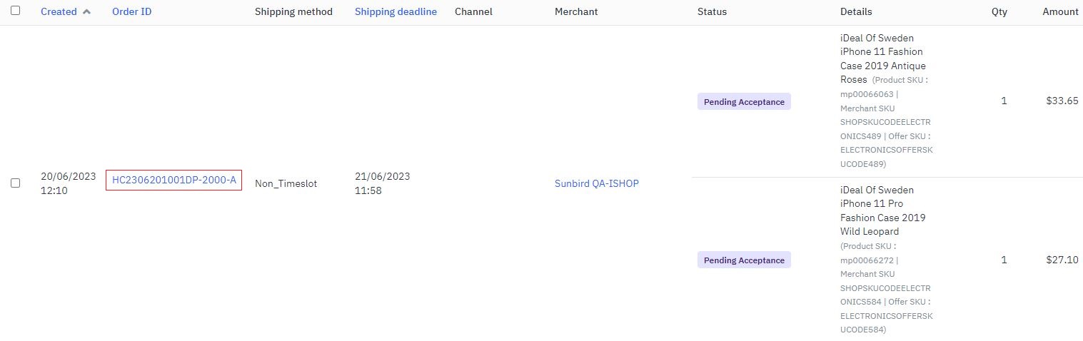Open the Sunbird QA-ISHOP merchant link

pos(596,183)
